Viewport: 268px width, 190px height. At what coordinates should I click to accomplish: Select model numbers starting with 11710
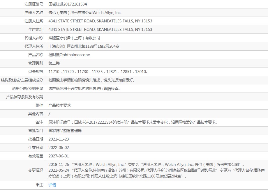tap(98, 72)
